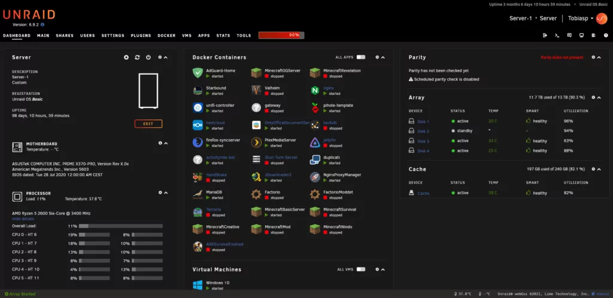
Task: Click the logout icon in header
Action: pyautogui.click(x=545, y=35)
